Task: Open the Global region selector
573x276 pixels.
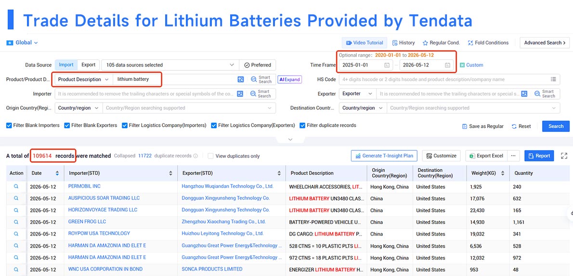Action: [x=22, y=43]
